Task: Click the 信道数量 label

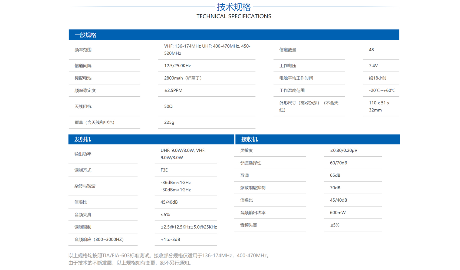Action: 288,50
